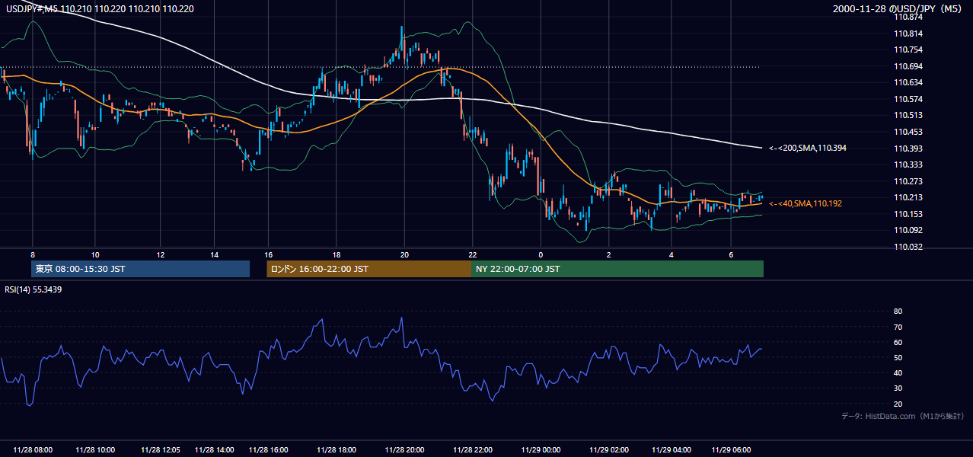Click price axis value 110.273

click(908, 181)
